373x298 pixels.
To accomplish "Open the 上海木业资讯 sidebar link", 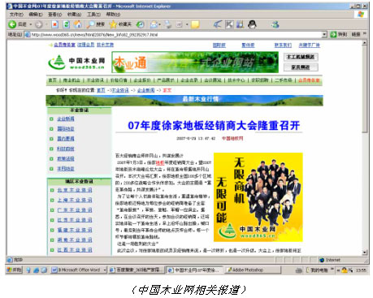I will click(75, 200).
